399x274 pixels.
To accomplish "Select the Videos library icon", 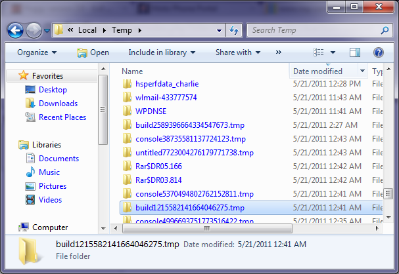I will 30,200.
